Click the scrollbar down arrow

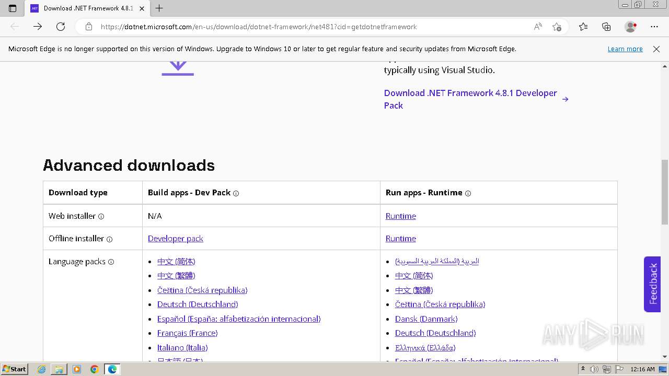point(665,357)
